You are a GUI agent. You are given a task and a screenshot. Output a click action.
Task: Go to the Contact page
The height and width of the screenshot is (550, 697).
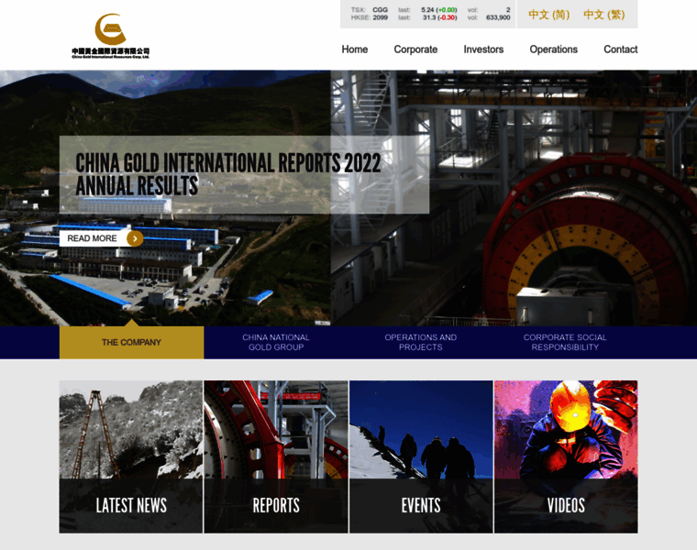click(x=620, y=49)
